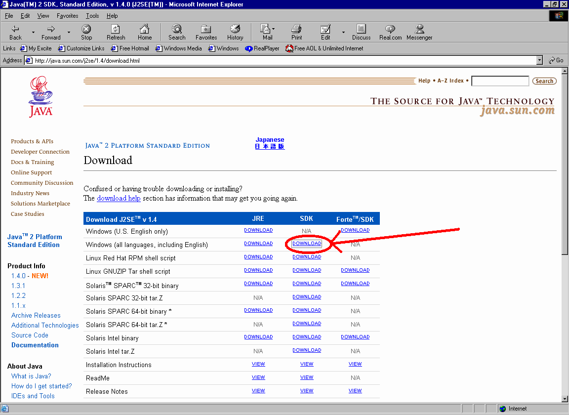
Task: Open the History toolbar icon
Action: click(x=235, y=32)
